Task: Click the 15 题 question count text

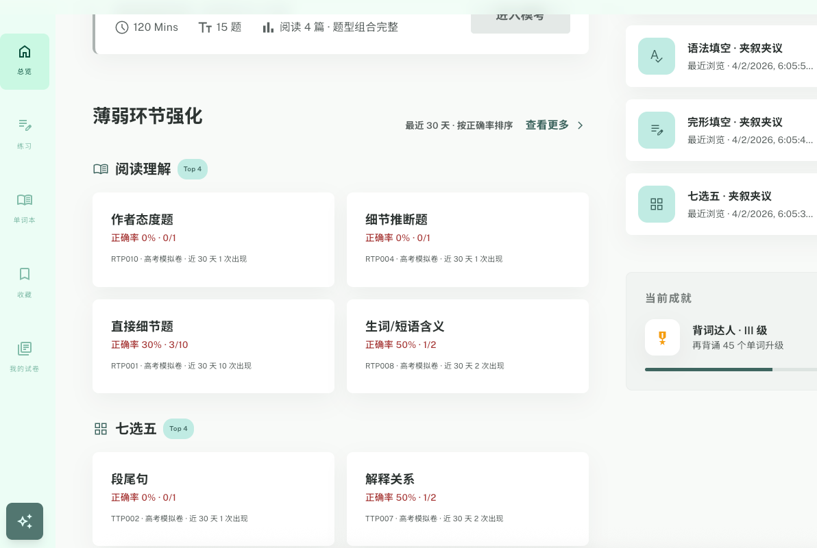Action: [x=229, y=27]
